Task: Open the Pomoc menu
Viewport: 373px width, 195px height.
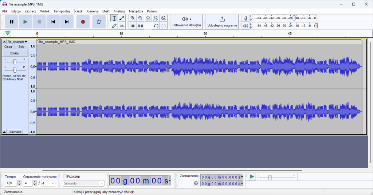Action: 152,11
